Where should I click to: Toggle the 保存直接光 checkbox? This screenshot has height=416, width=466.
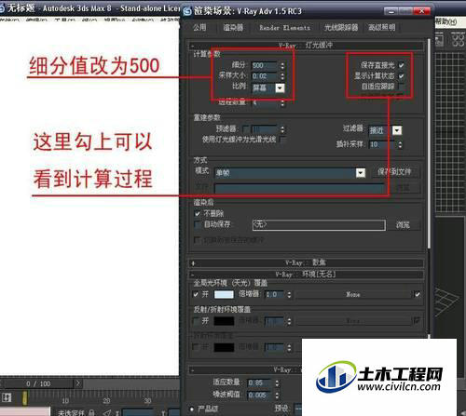(x=401, y=65)
